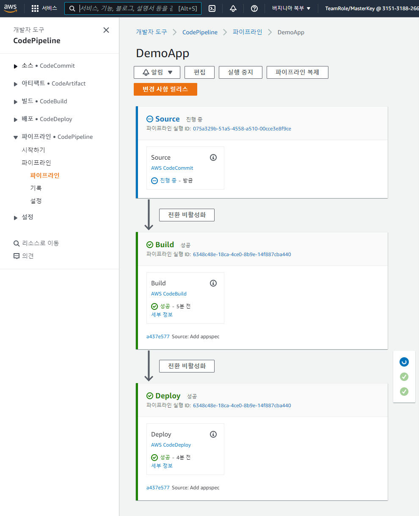Select the highlighted 파이프라인 sub-item
Viewport: 419px width, 516px height.
[45, 175]
